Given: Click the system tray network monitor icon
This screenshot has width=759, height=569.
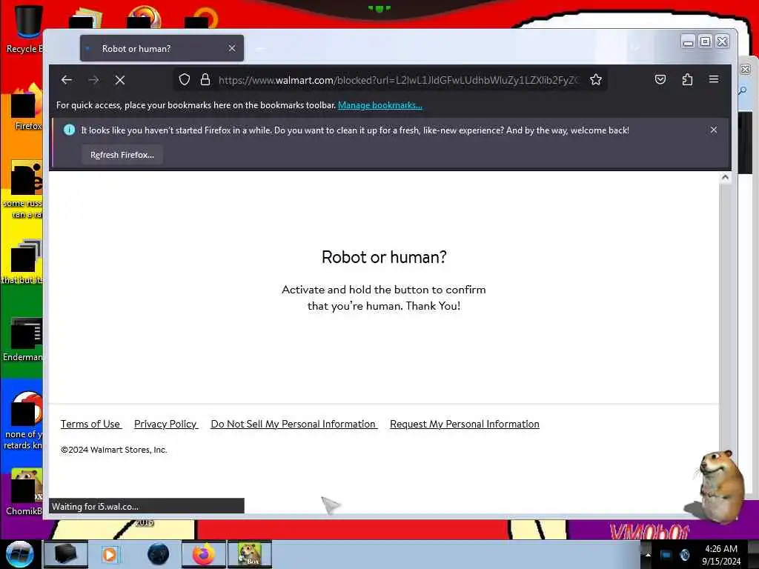Looking at the screenshot, I should (x=666, y=554).
